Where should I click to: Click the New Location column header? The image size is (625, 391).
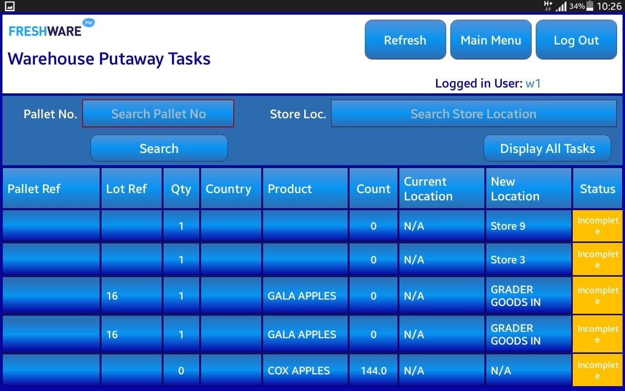click(528, 189)
